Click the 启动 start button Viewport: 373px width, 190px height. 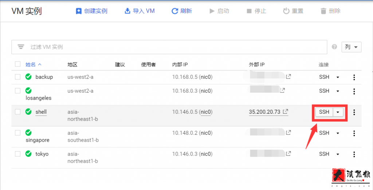(x=219, y=11)
